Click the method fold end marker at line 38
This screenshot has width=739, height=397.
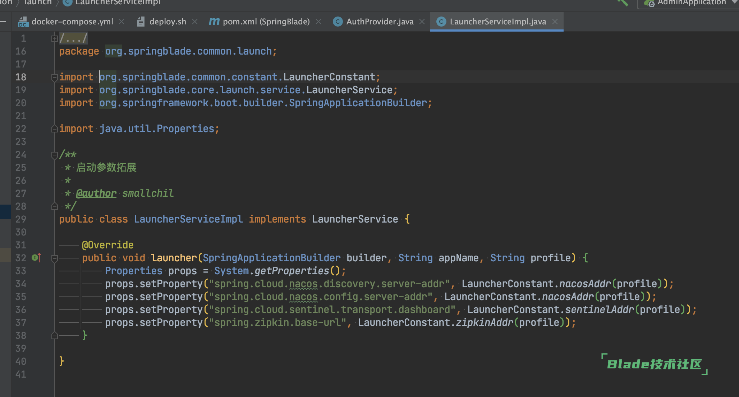pyautogui.click(x=54, y=336)
